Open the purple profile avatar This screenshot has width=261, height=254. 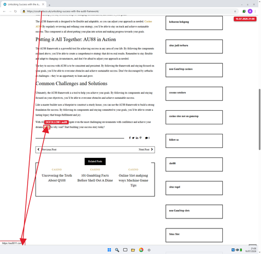point(250,11)
